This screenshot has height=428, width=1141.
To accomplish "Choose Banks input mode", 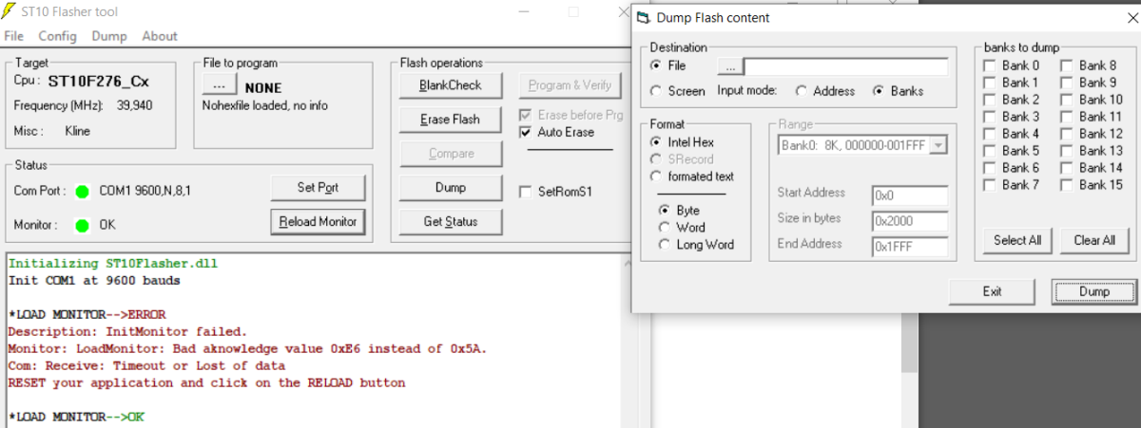I will [878, 91].
